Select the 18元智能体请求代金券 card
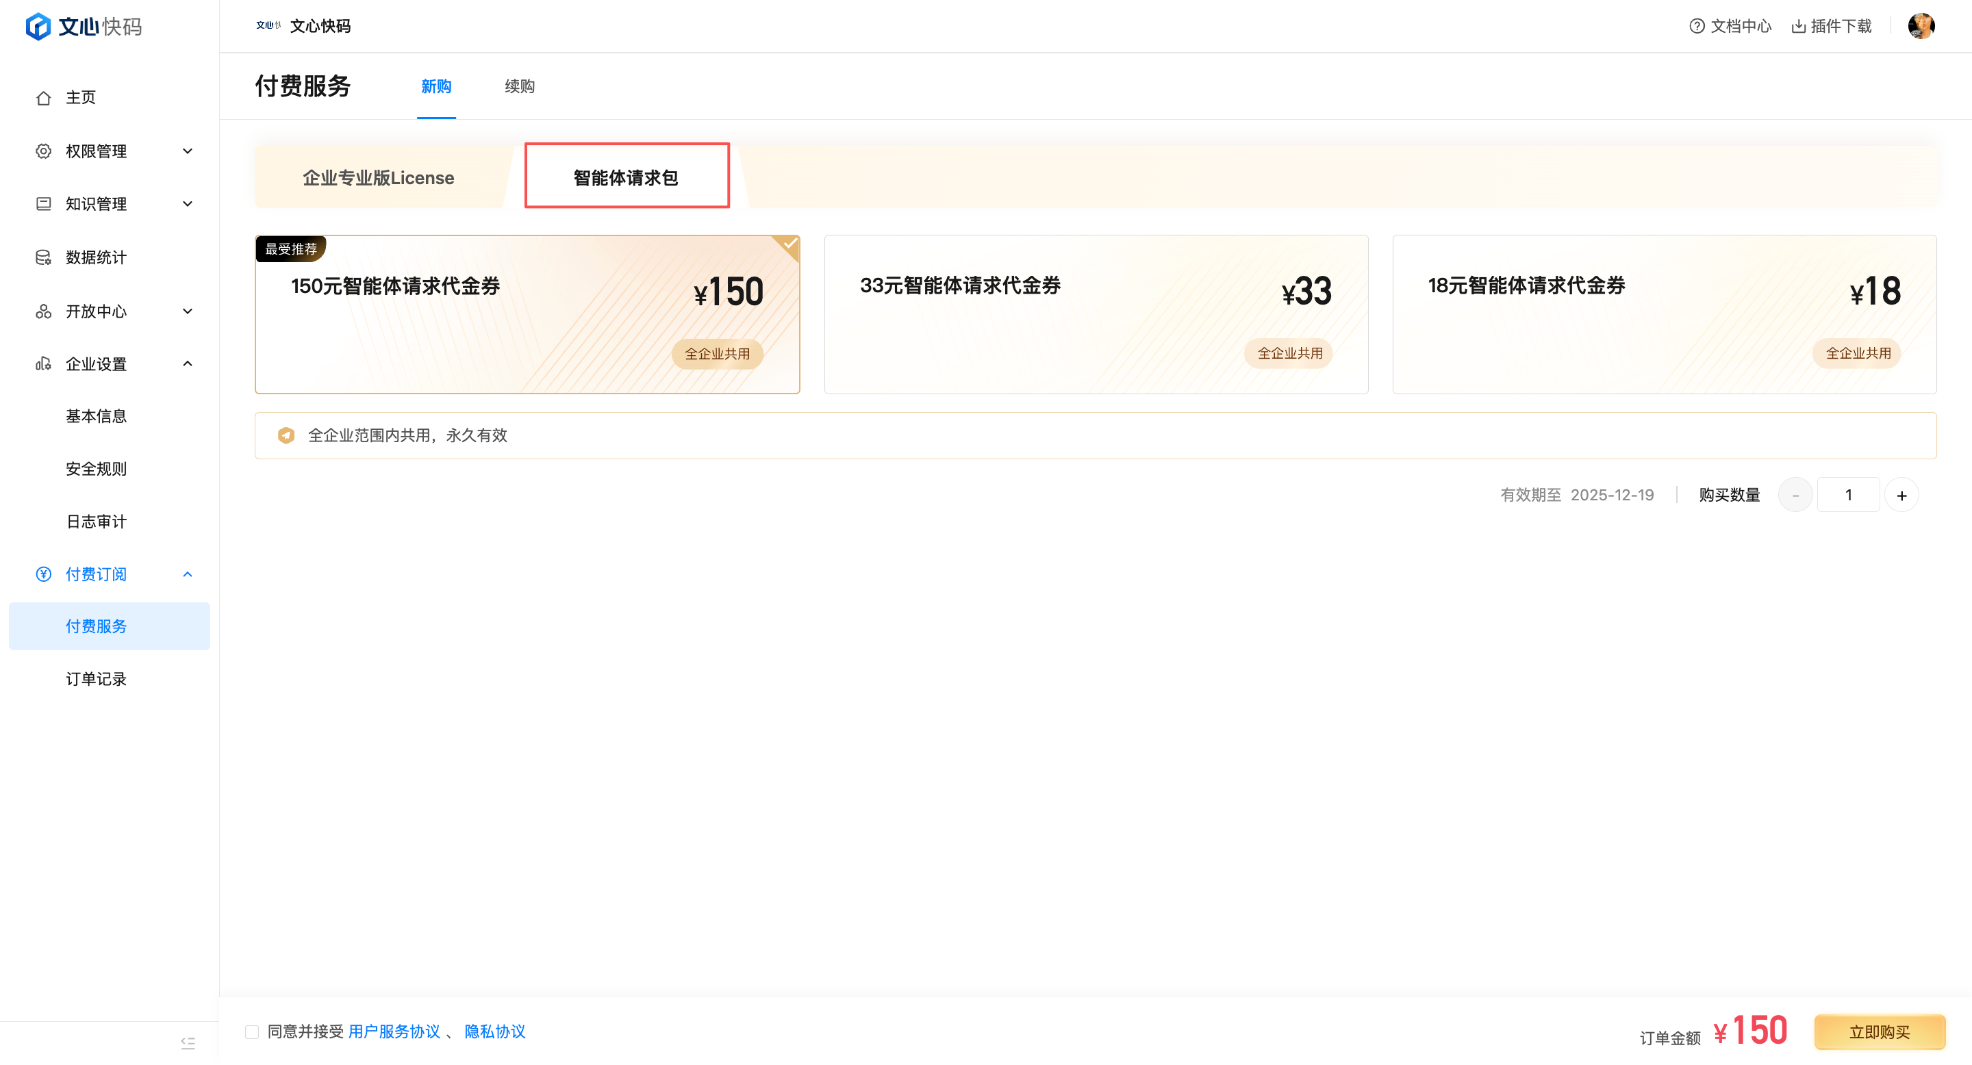Viewport: 1972px width, 1065px height. (1663, 314)
